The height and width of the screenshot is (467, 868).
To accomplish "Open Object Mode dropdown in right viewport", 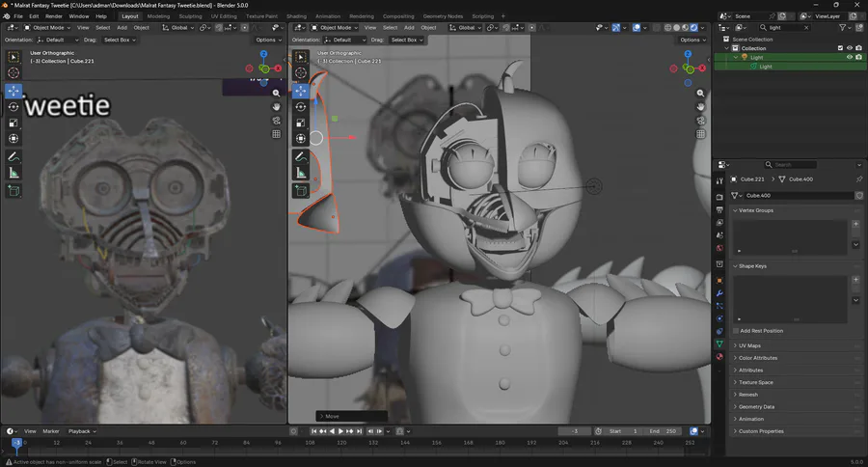I will point(334,27).
